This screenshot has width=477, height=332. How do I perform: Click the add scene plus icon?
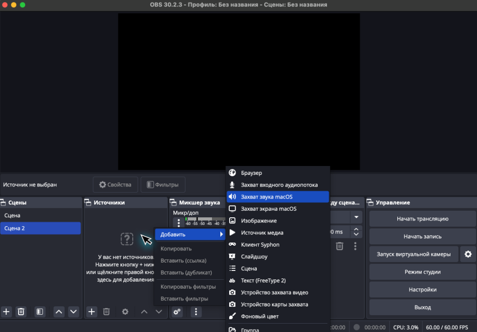tap(7, 311)
